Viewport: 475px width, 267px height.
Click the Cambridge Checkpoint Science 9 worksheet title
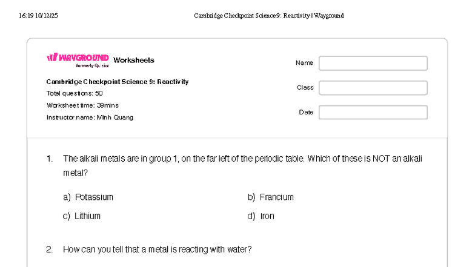tap(118, 82)
